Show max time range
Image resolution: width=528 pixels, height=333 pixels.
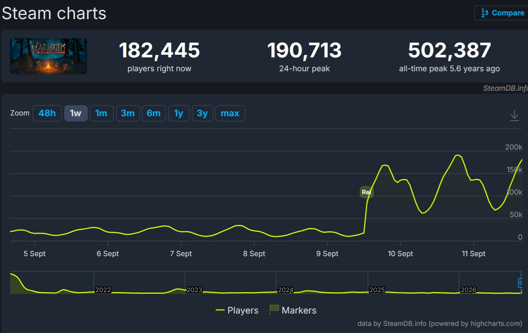[x=230, y=113]
